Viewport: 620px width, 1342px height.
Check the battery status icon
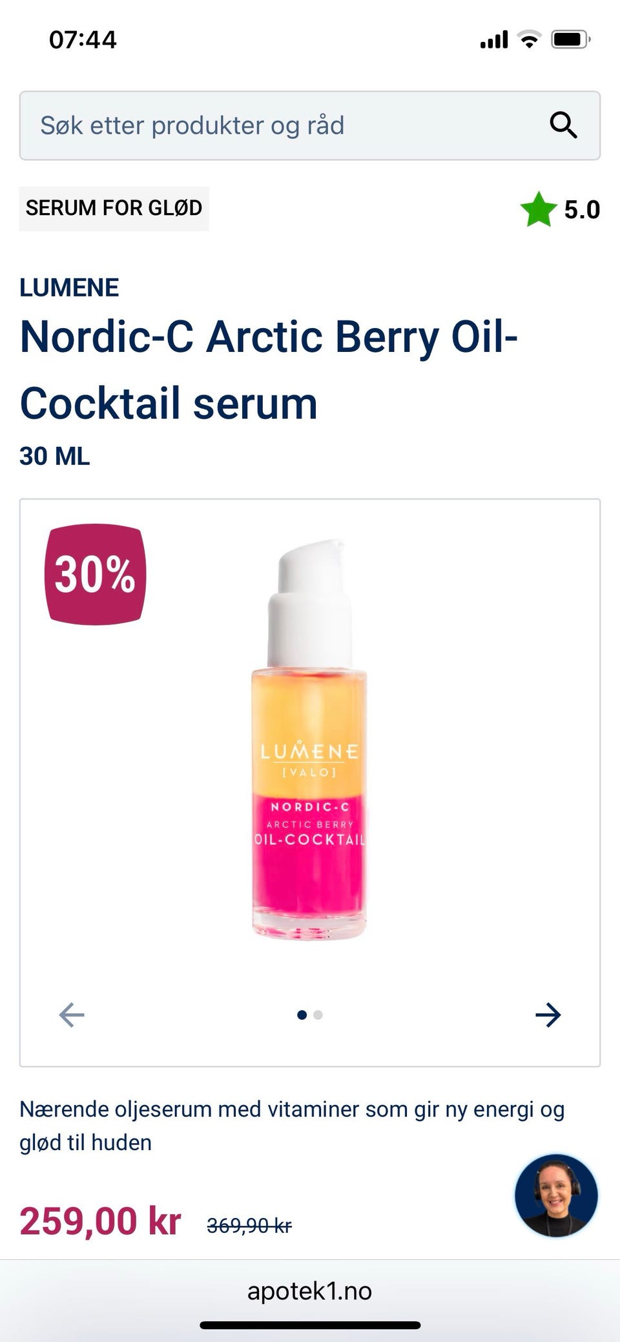571,39
